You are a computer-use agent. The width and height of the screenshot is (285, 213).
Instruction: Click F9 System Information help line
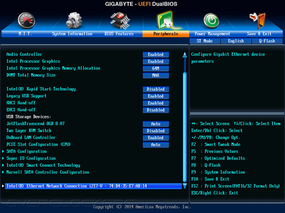click(218, 172)
